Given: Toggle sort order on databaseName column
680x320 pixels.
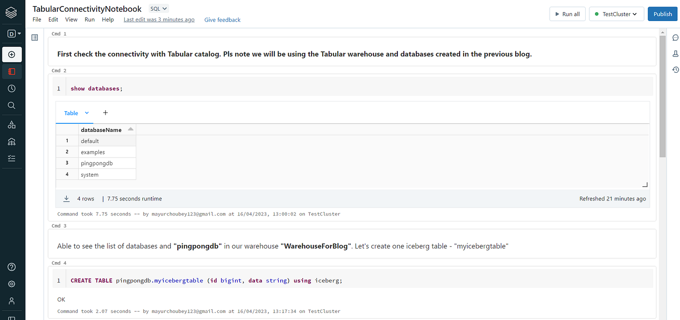Looking at the screenshot, I should pos(130,129).
